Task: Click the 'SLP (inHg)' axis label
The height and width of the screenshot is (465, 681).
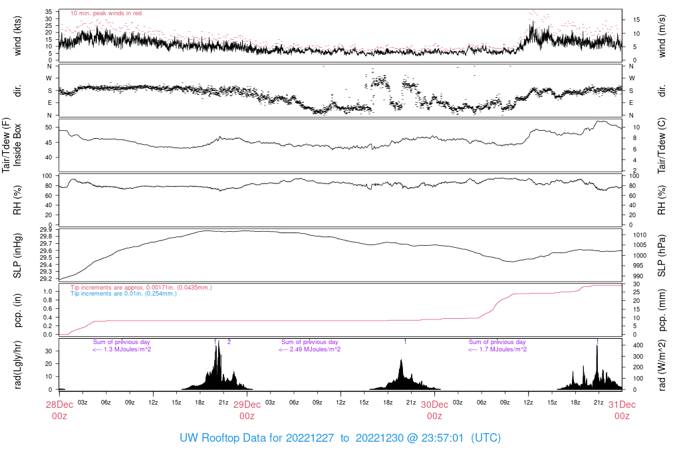Action: tap(17, 256)
